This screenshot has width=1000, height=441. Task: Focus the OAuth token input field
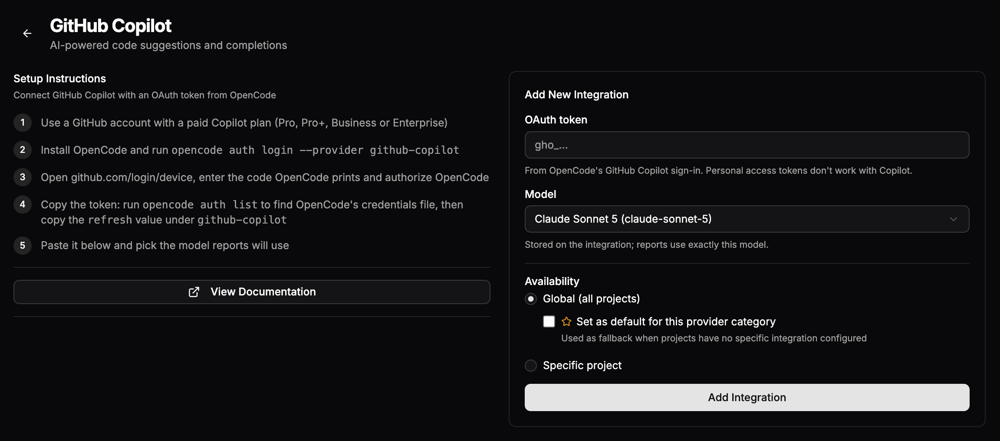click(x=747, y=145)
